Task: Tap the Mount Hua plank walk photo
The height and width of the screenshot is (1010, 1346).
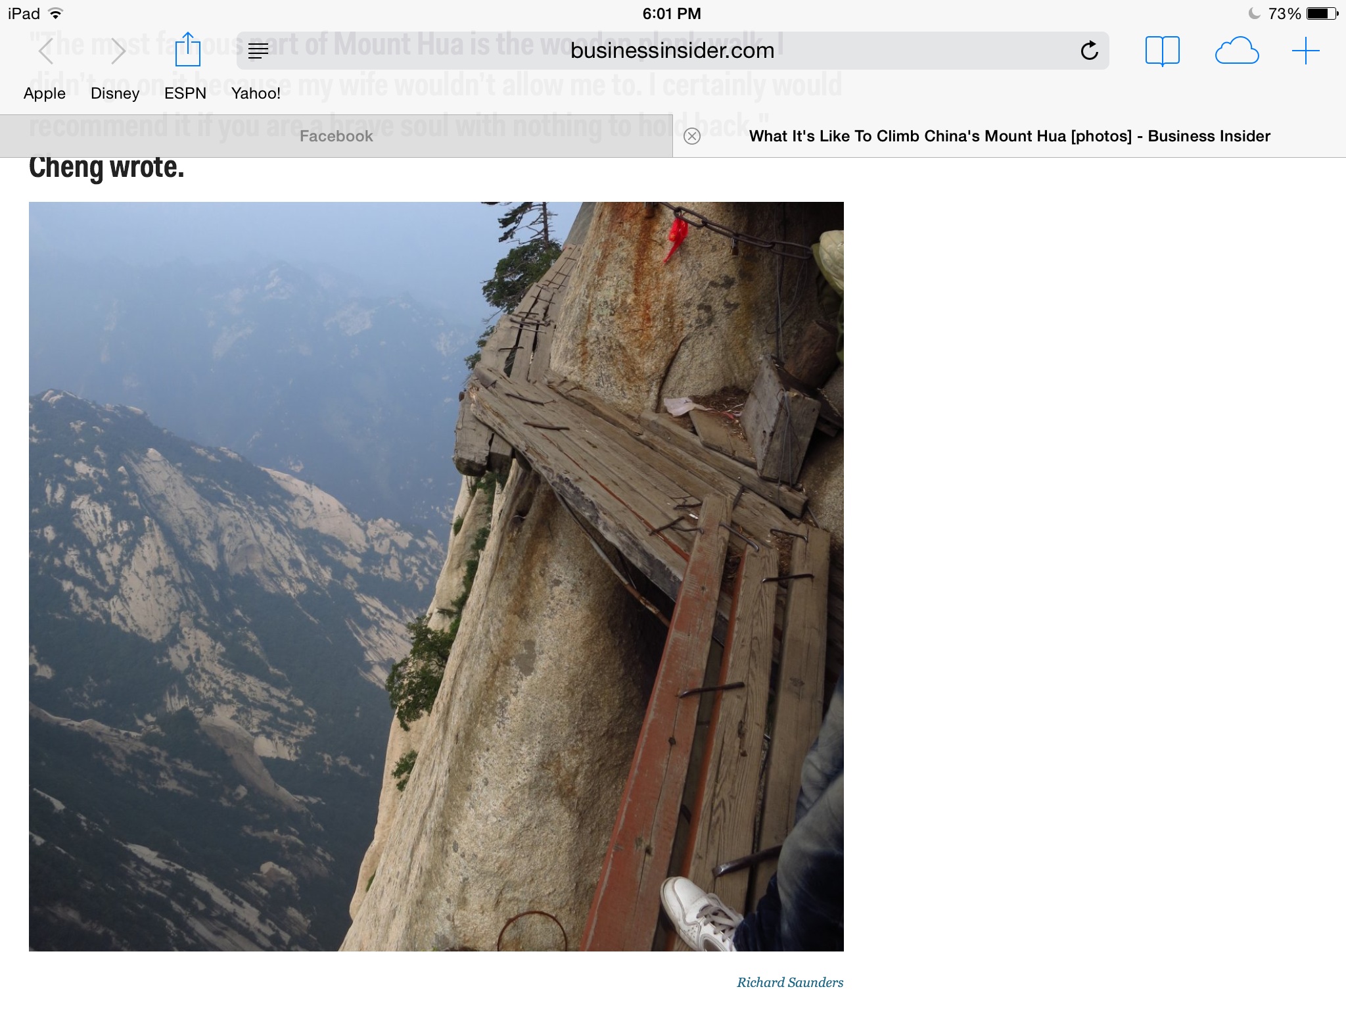Action: [436, 577]
